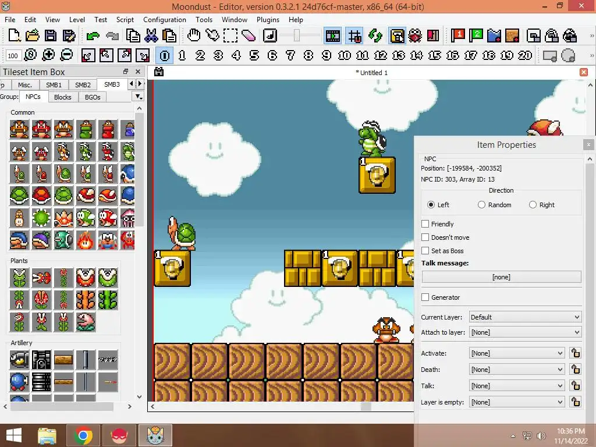Enable Set as Boss checkbox
Image resolution: width=596 pixels, height=447 pixels.
click(425, 250)
